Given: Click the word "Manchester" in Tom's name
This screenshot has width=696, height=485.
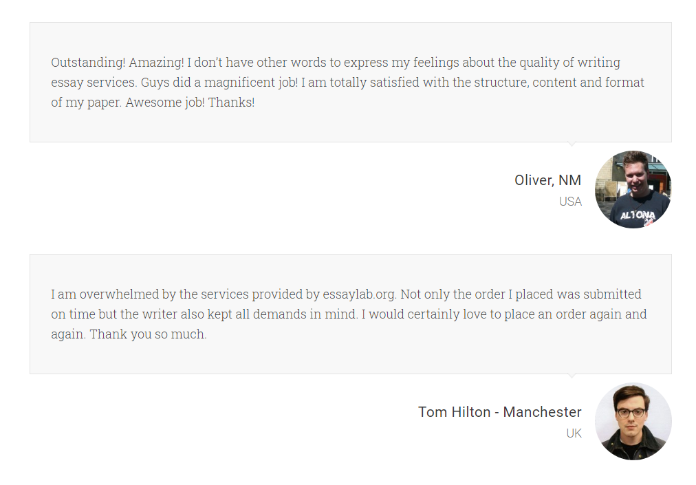Looking at the screenshot, I should pos(542,412).
